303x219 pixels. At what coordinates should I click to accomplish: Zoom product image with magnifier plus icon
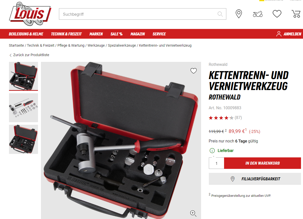pyautogui.click(x=193, y=213)
